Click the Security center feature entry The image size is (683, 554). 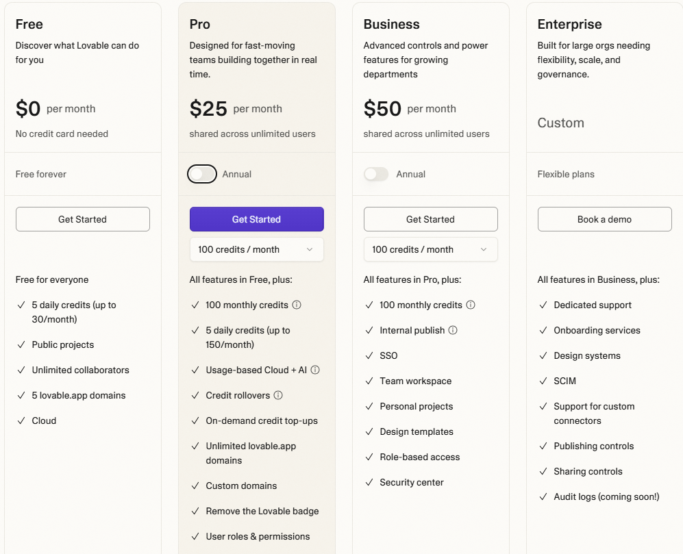click(411, 482)
